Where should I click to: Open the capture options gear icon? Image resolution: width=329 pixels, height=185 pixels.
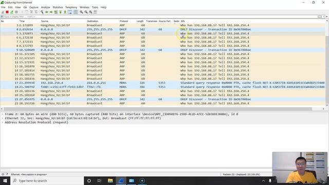point(16,12)
